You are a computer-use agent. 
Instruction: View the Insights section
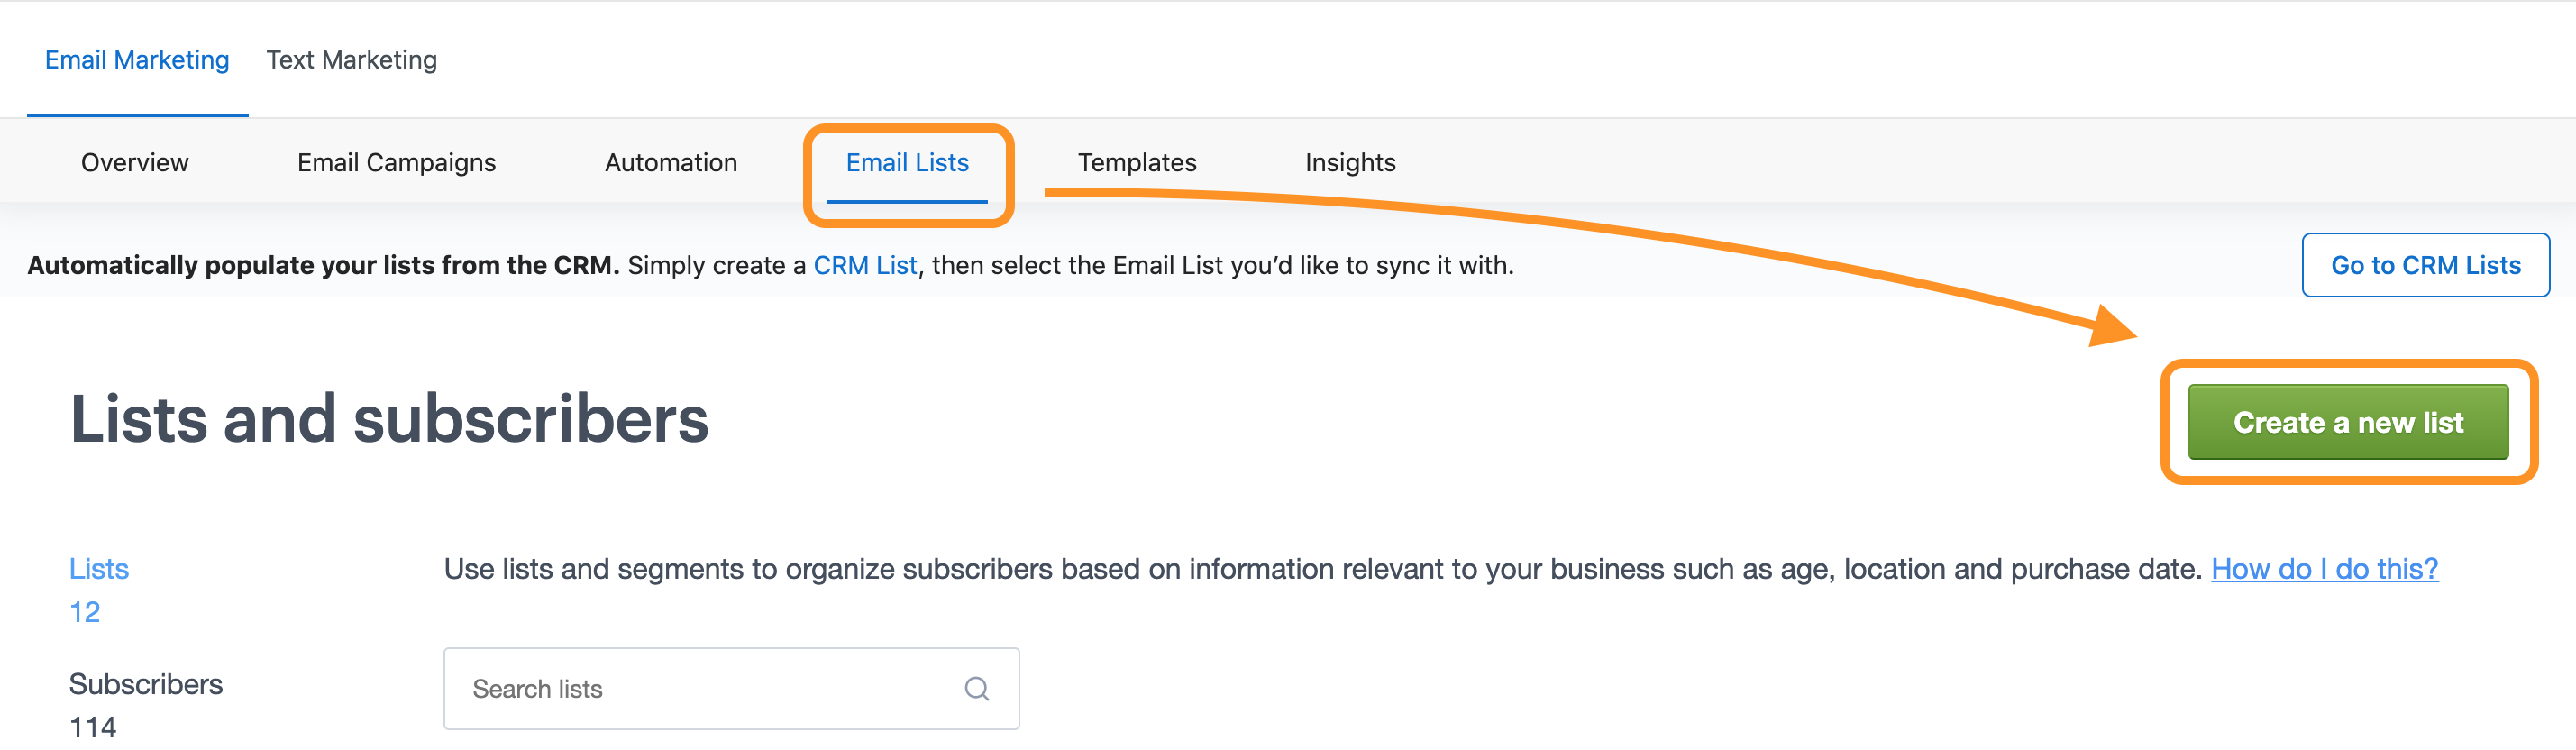tap(1350, 162)
